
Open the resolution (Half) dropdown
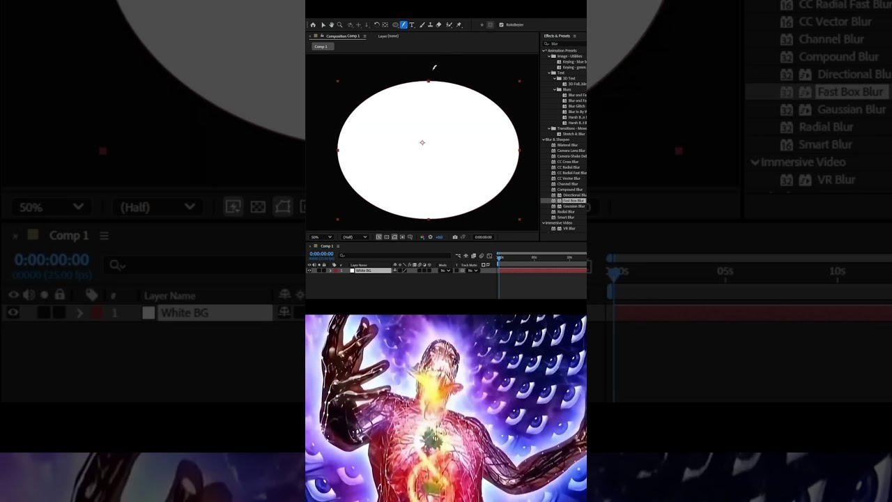coord(355,237)
